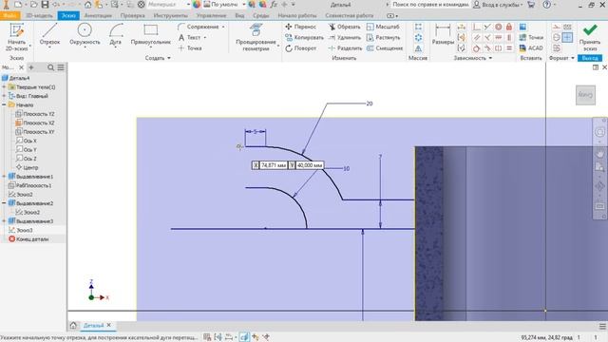The height and width of the screenshot is (342, 608).
Task: Toggle first status bar grid icon
Action: [207, 337]
